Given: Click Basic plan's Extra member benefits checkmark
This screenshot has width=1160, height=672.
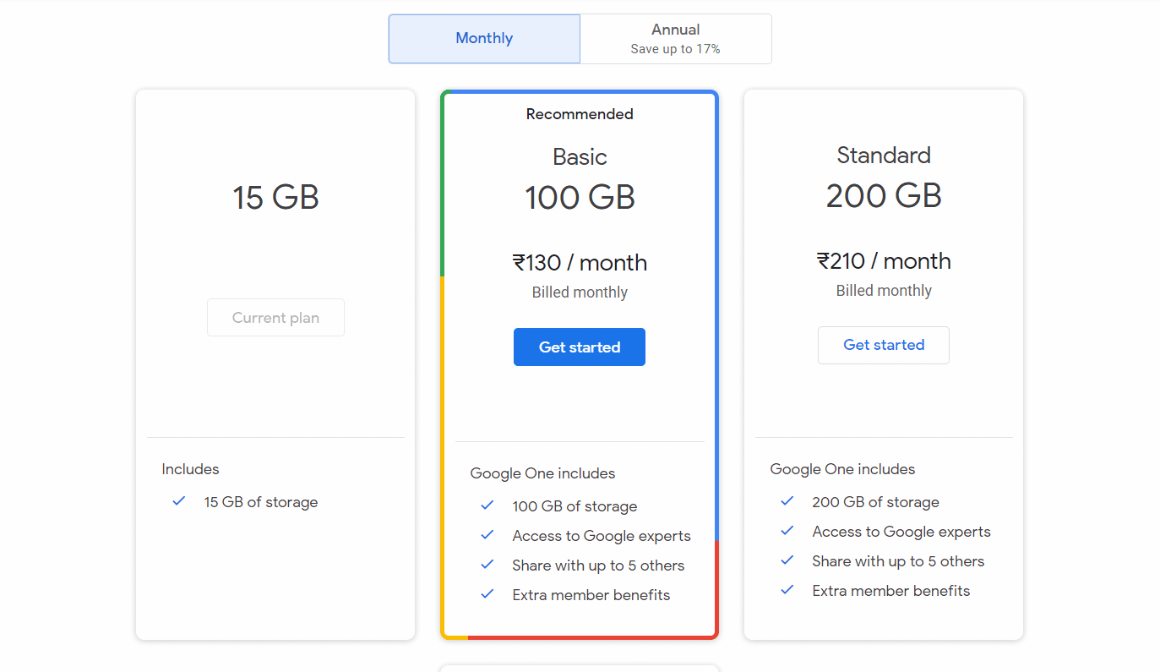Looking at the screenshot, I should click(487, 594).
